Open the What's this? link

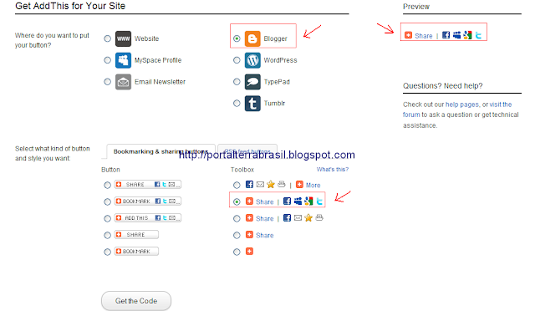click(x=333, y=170)
